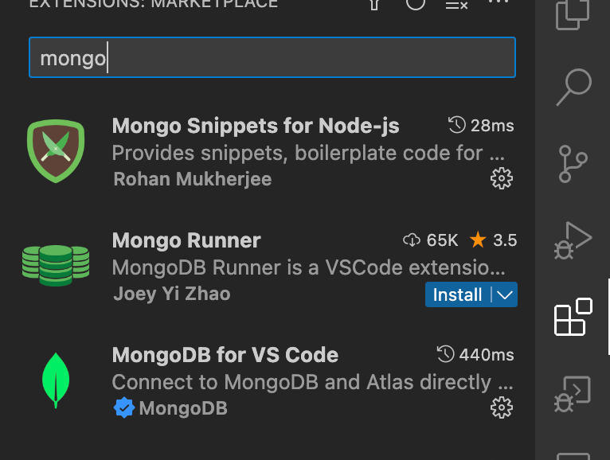Open the Run and Debug view

click(x=573, y=240)
